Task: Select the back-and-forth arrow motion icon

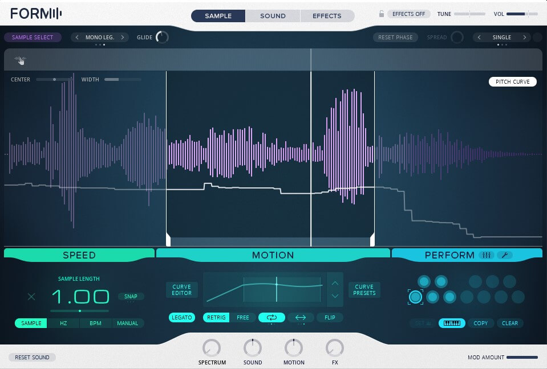Action: coord(301,318)
